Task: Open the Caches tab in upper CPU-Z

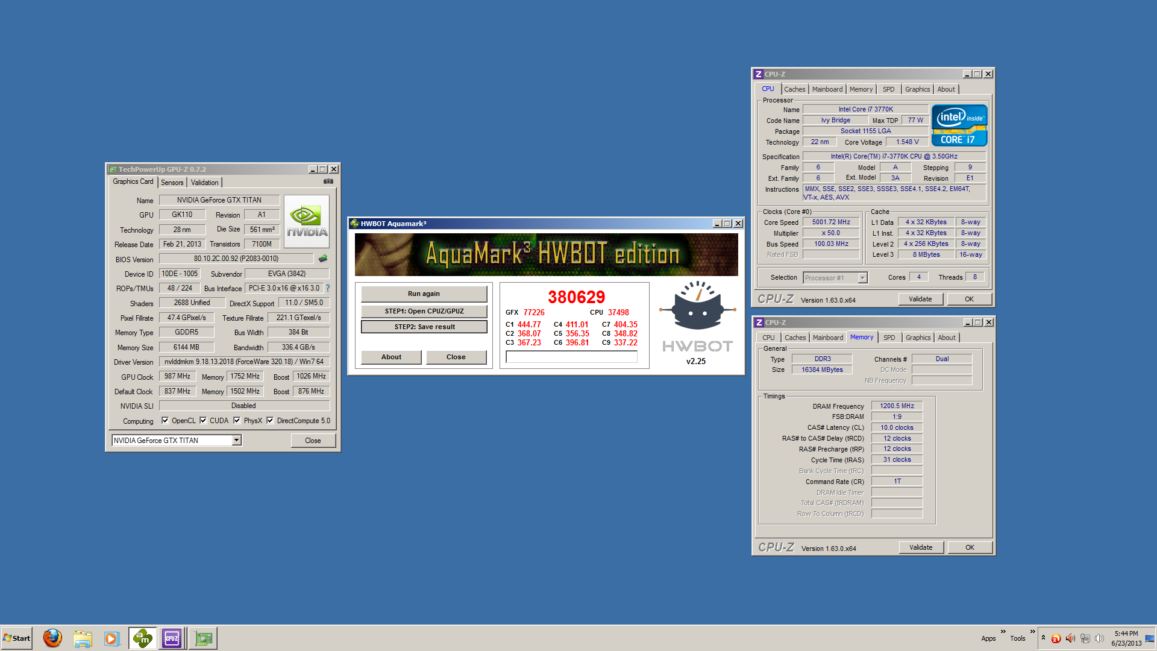Action: click(x=794, y=89)
